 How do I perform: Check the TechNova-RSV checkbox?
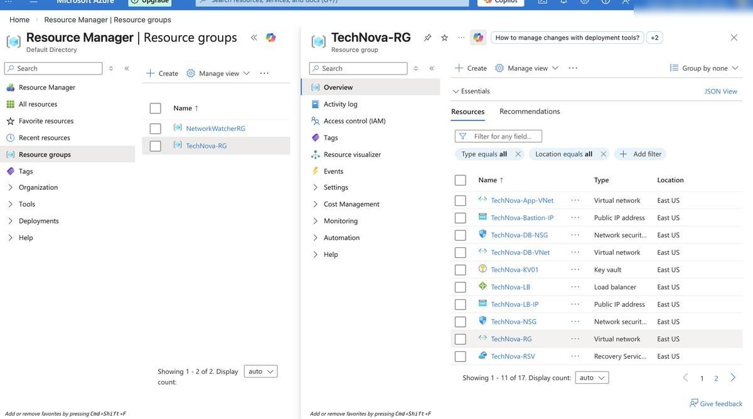click(x=461, y=356)
